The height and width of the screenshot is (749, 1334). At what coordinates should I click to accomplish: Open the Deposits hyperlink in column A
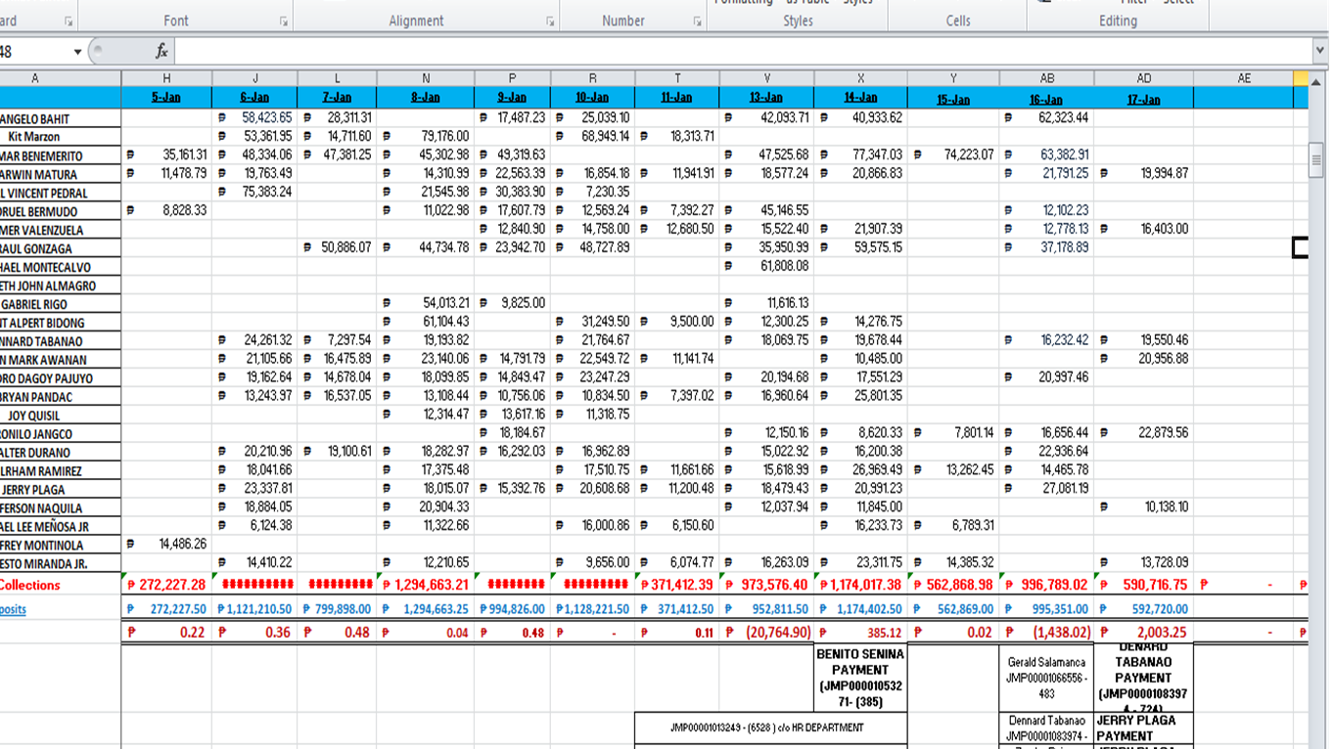13,609
